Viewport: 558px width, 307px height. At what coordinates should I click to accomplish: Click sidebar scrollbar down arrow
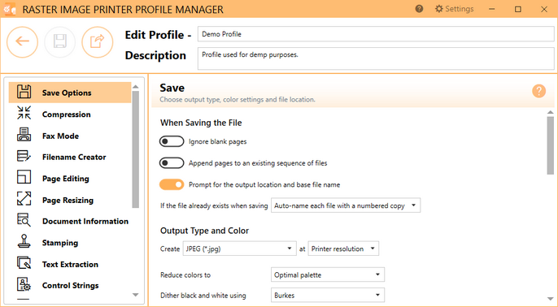[135, 295]
